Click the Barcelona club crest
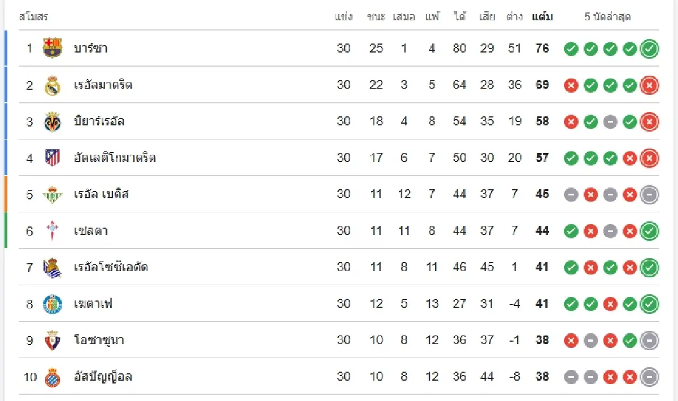The image size is (678, 401). (x=53, y=48)
